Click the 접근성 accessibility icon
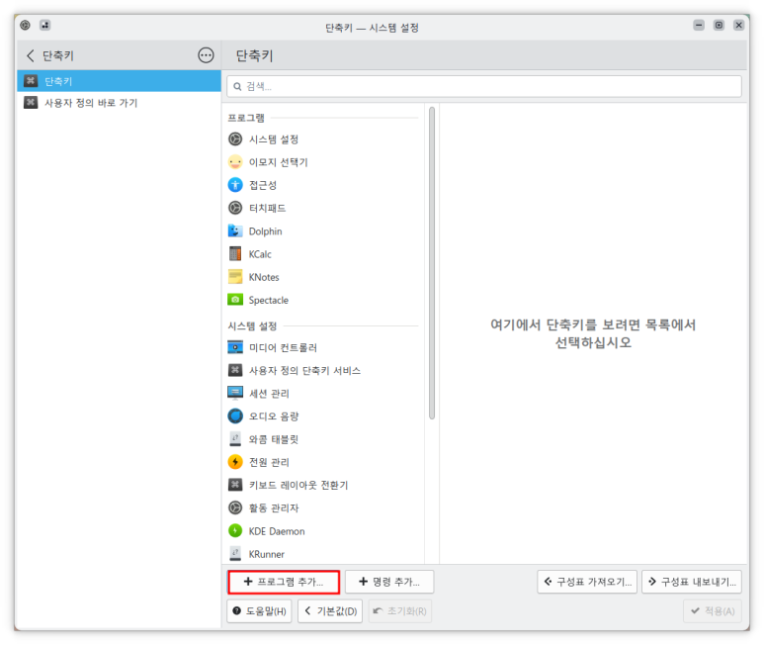The height and width of the screenshot is (645, 764). click(x=235, y=185)
